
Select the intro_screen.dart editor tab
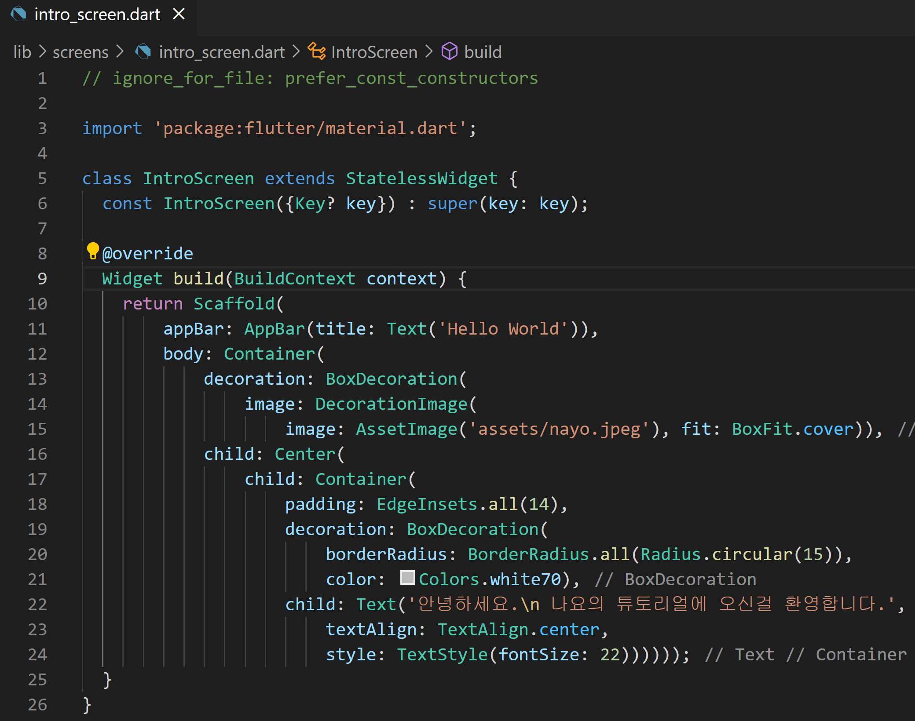(x=97, y=15)
